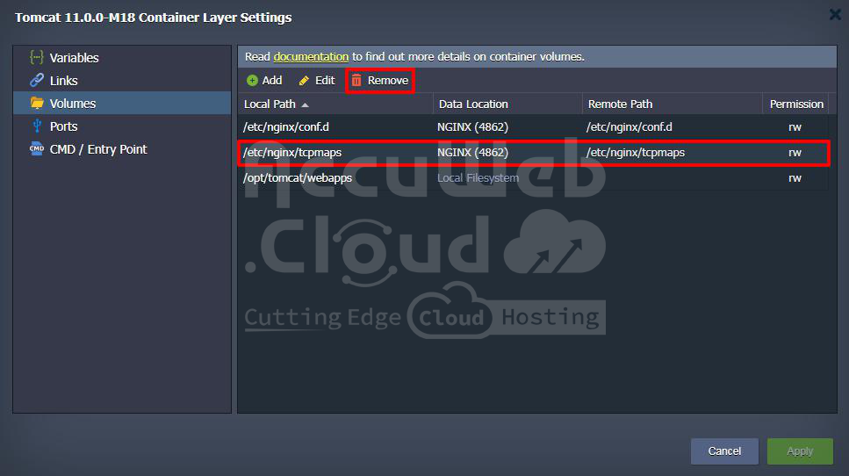
Task: Open the documentation link
Action: click(311, 57)
